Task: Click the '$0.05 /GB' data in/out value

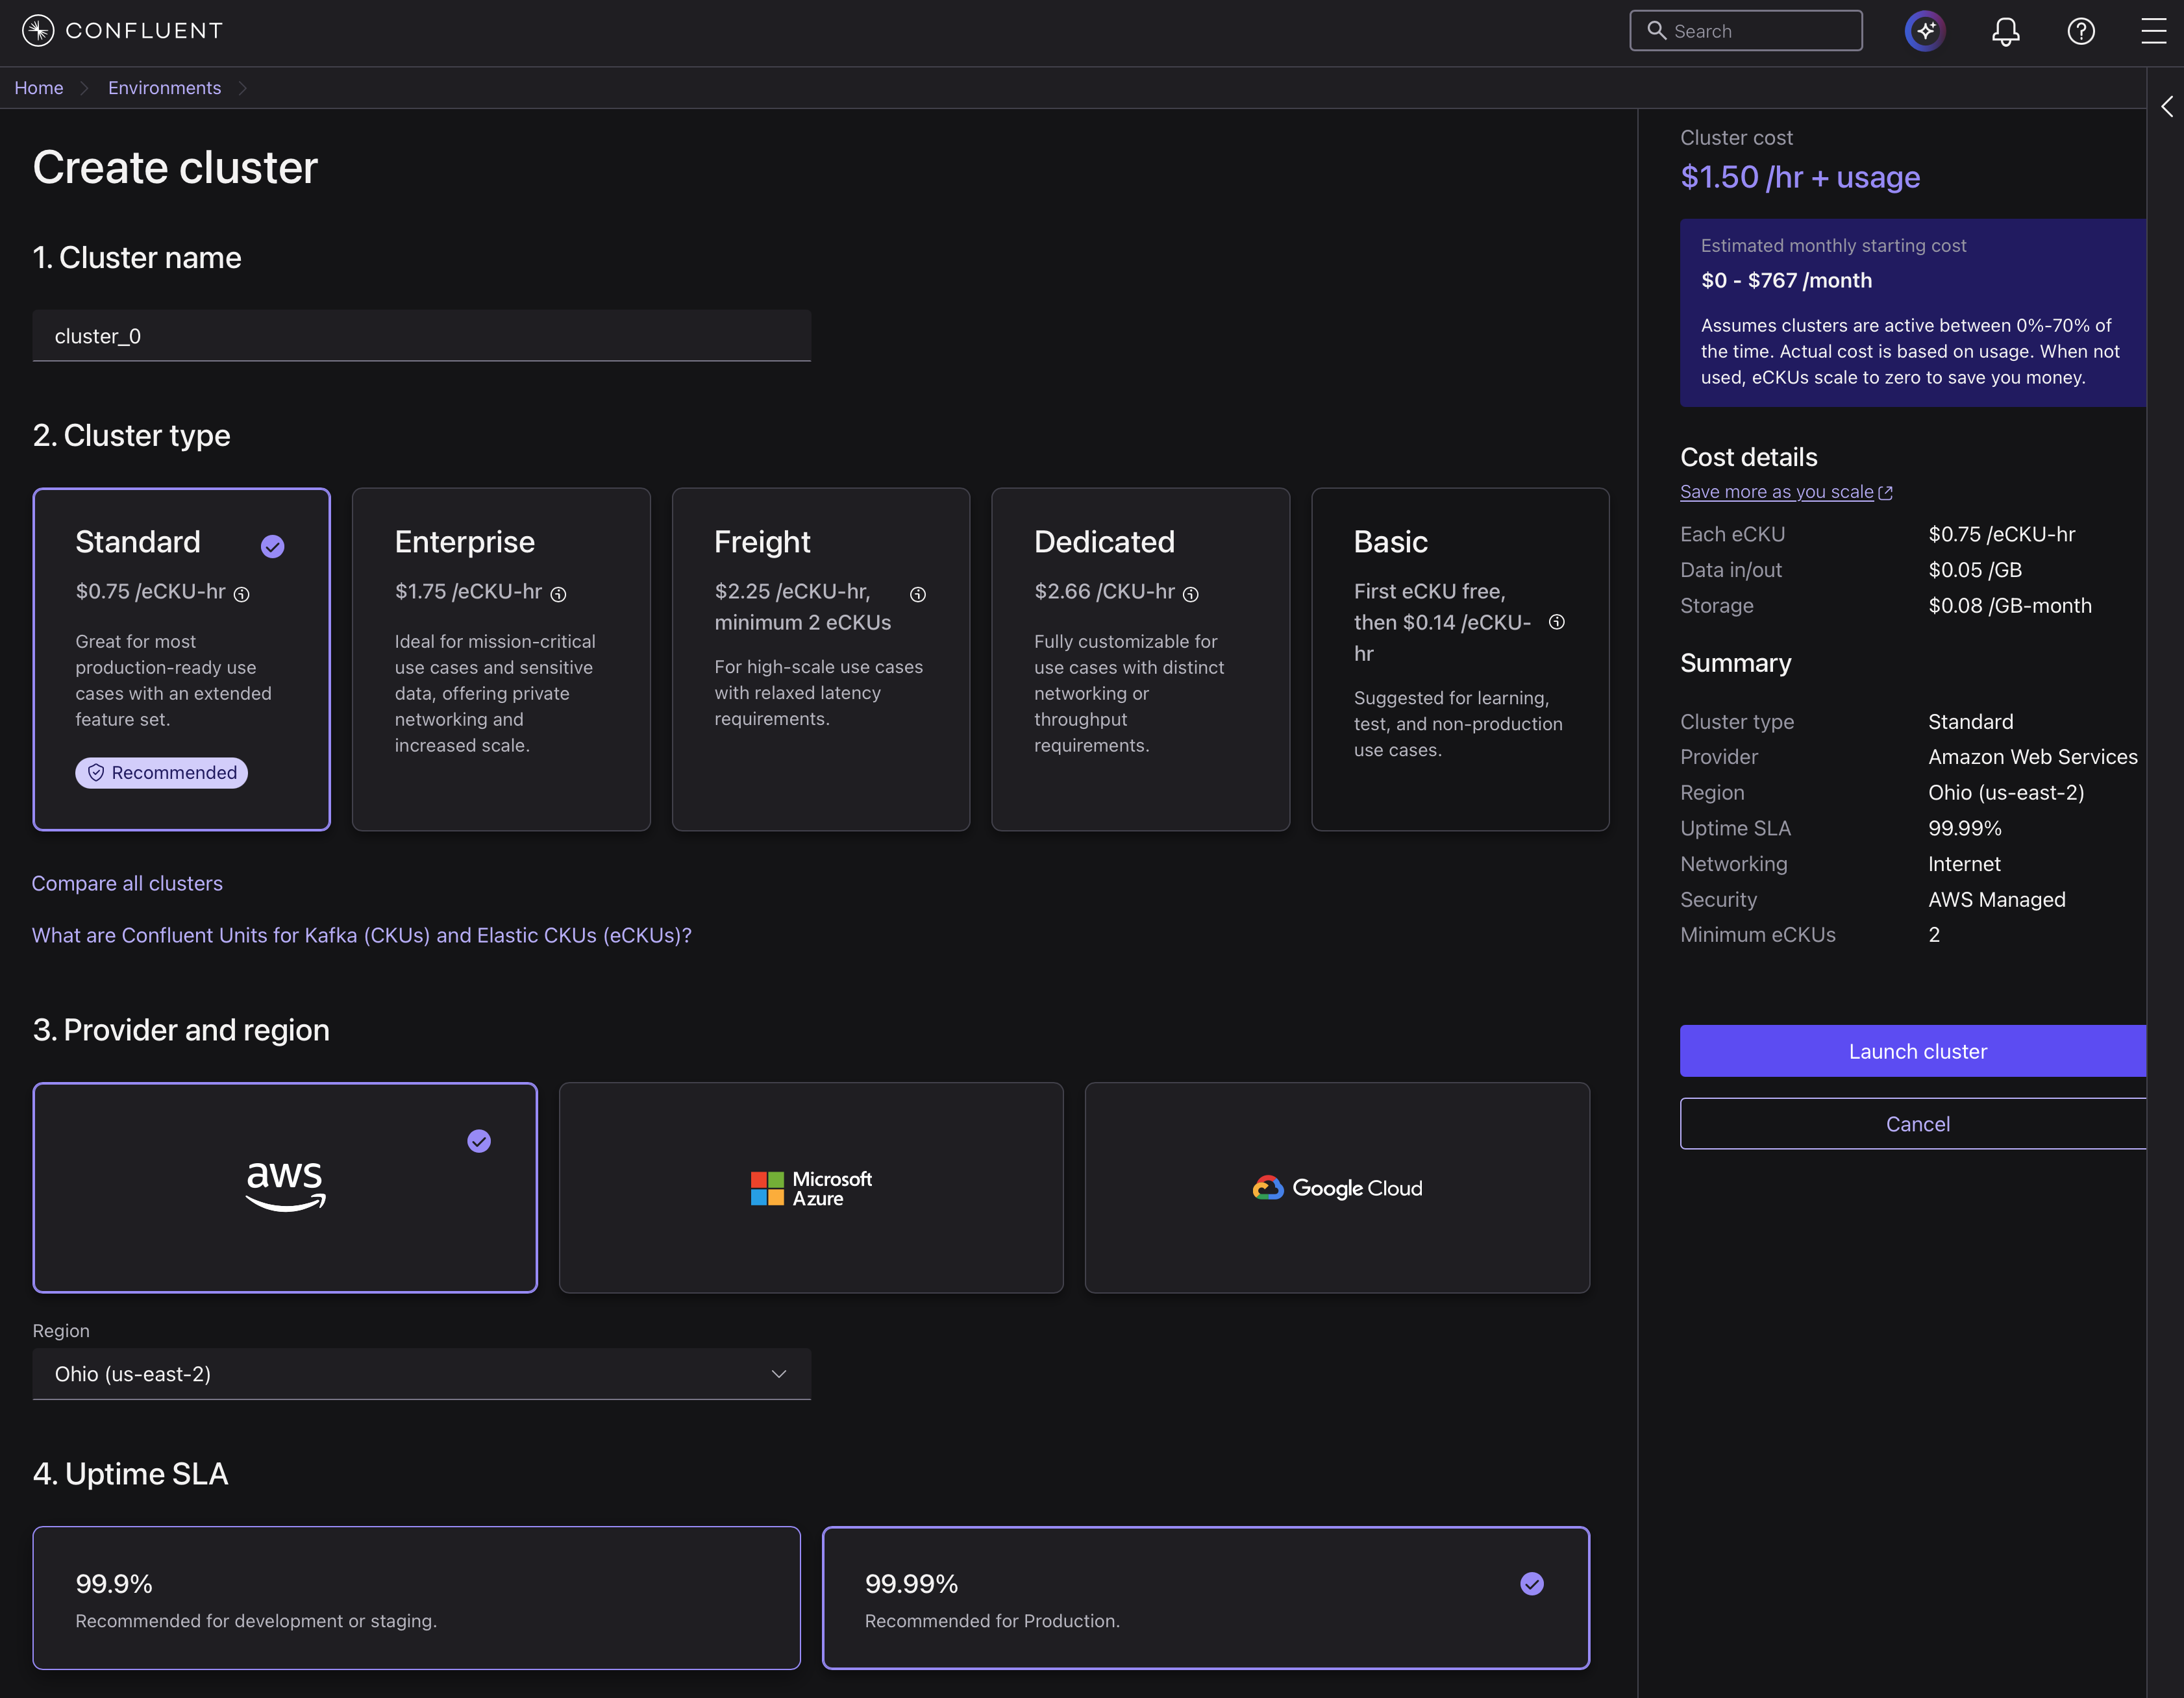Action: click(1975, 570)
